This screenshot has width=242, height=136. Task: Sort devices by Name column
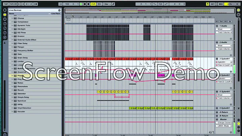29,13
